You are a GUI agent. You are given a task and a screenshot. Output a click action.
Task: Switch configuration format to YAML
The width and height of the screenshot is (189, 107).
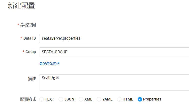click(99, 99)
